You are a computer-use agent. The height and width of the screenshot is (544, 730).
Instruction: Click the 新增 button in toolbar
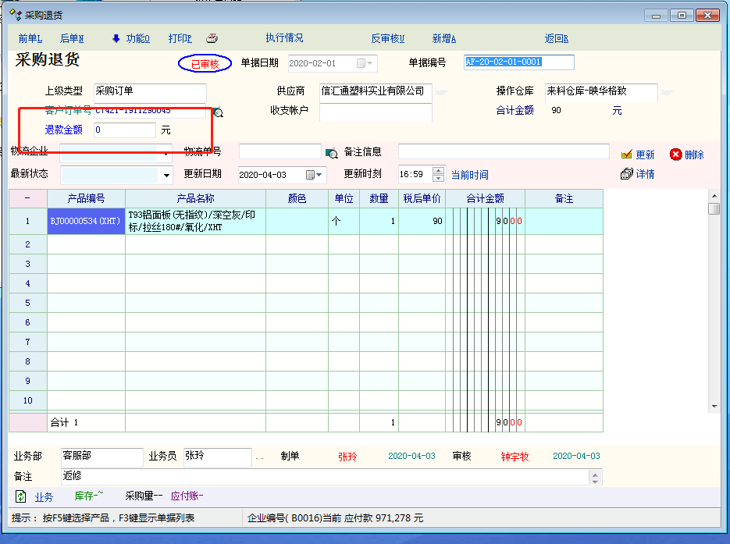[x=443, y=38]
